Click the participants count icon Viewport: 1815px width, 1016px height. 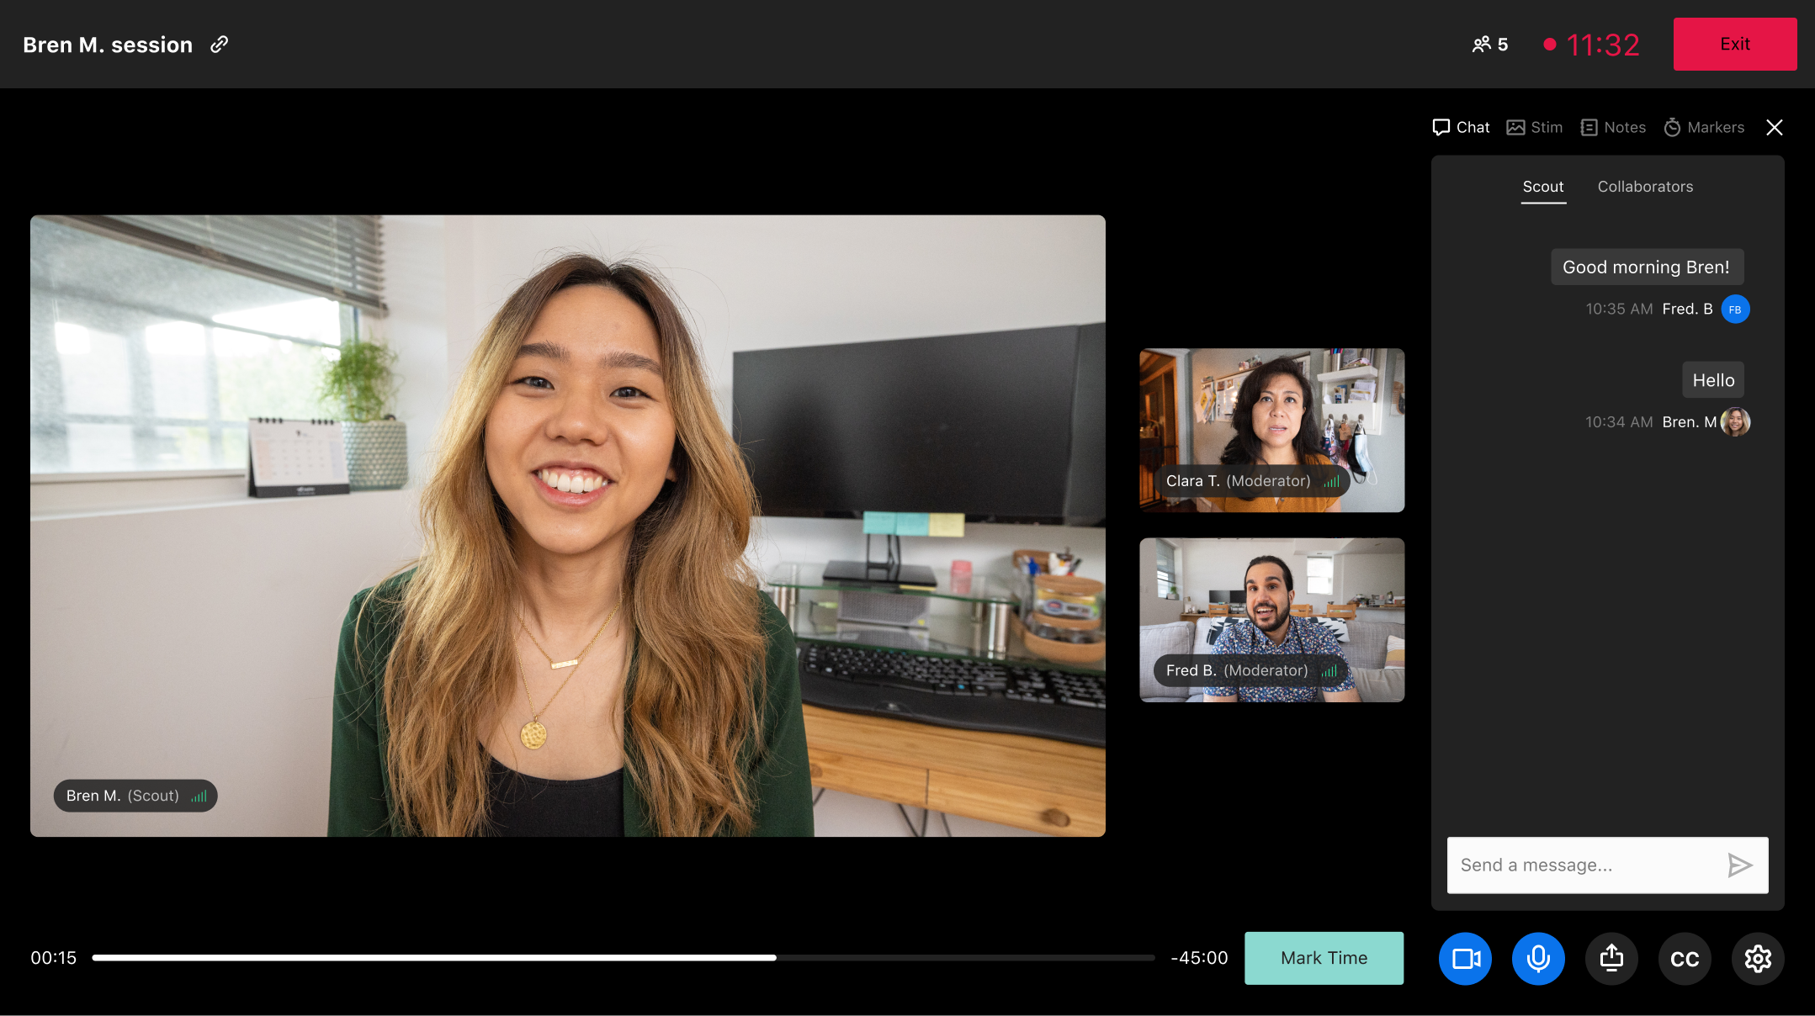click(x=1481, y=45)
